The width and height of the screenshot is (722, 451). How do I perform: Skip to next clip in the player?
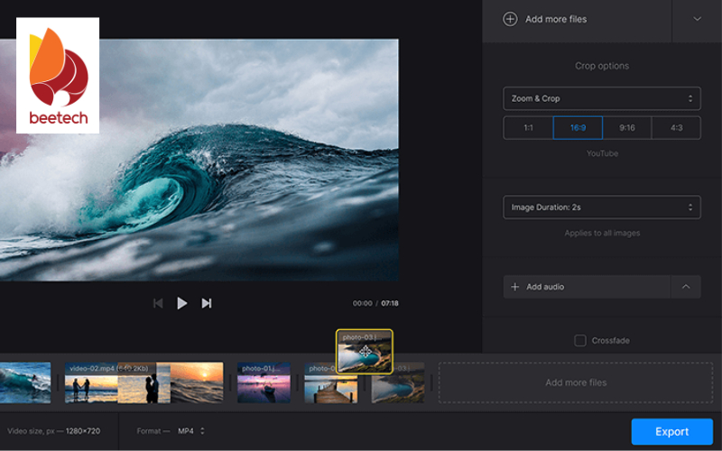pos(207,303)
